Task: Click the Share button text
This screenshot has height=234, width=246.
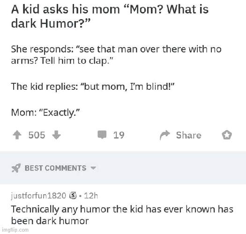Action: (188, 135)
